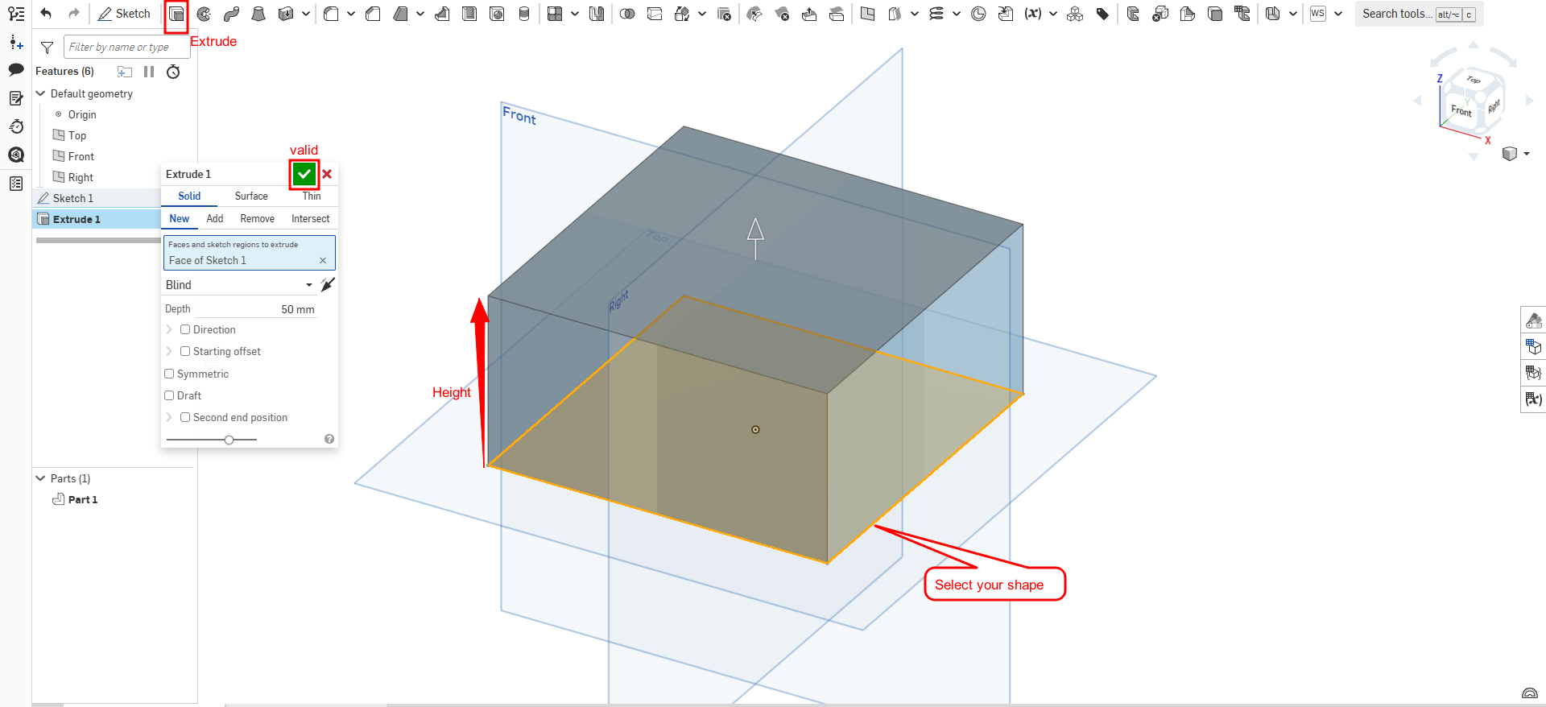Image resolution: width=1546 pixels, height=707 pixels.
Task: Click the Redo arrow
Action: (x=74, y=14)
